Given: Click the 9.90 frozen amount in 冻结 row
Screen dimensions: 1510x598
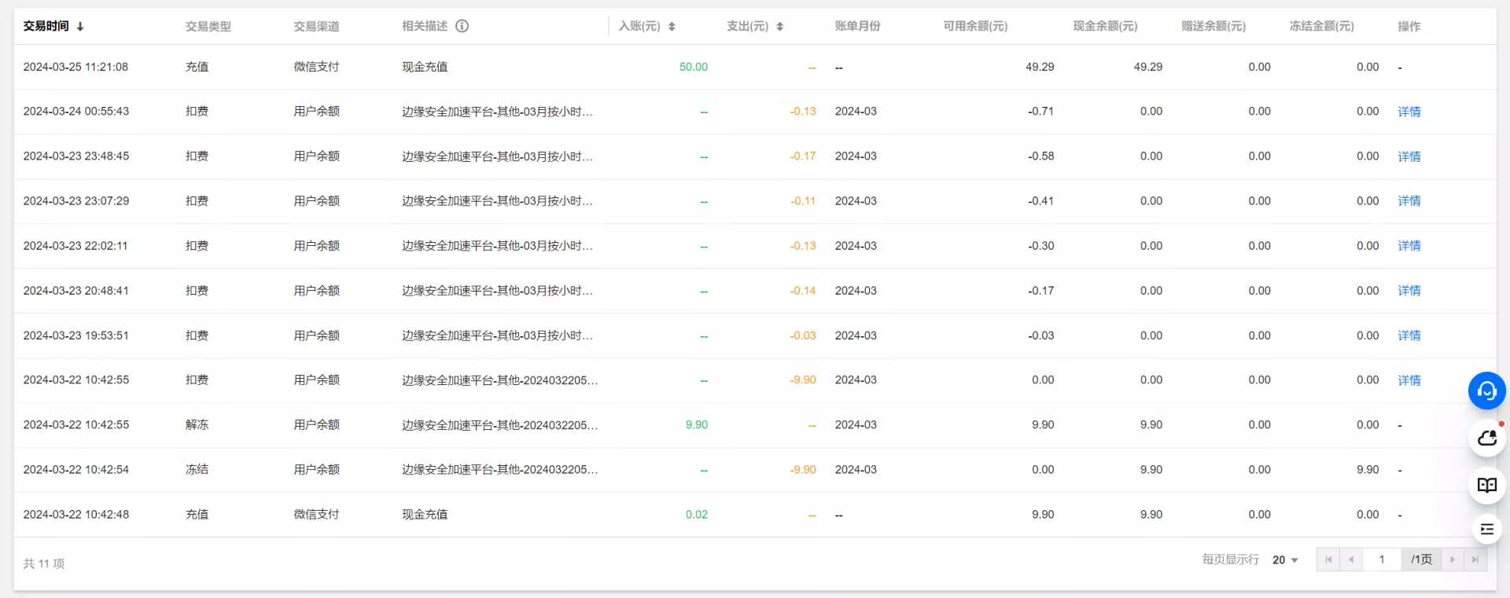Looking at the screenshot, I should (1368, 470).
